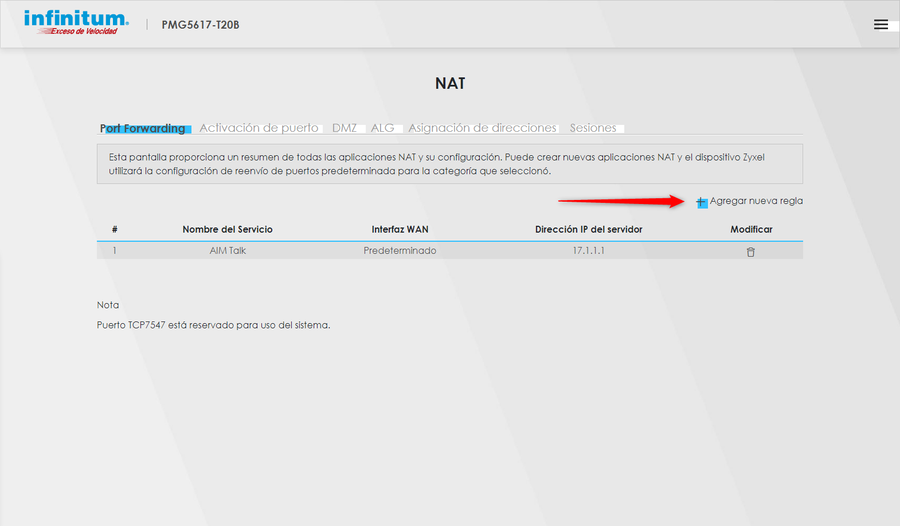900x526 pixels.
Task: Click the plus icon to add rule
Action: pos(702,202)
